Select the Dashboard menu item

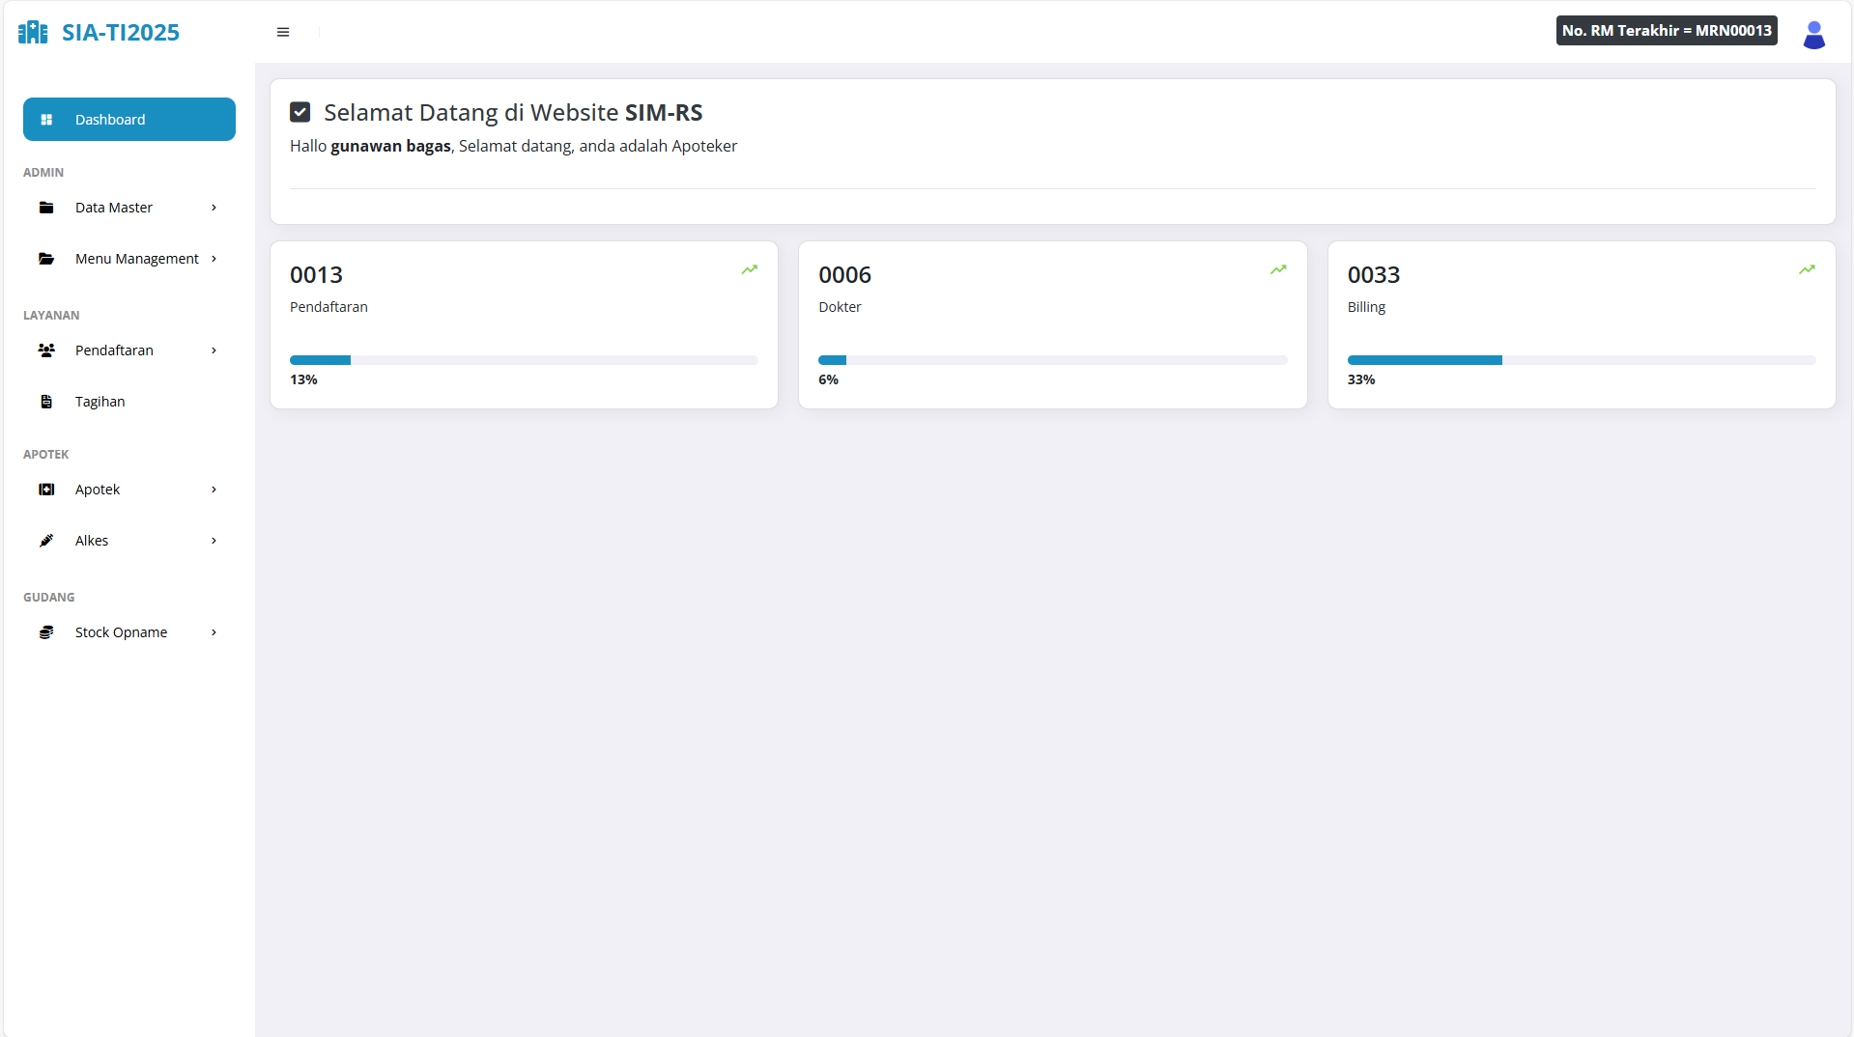129,120
